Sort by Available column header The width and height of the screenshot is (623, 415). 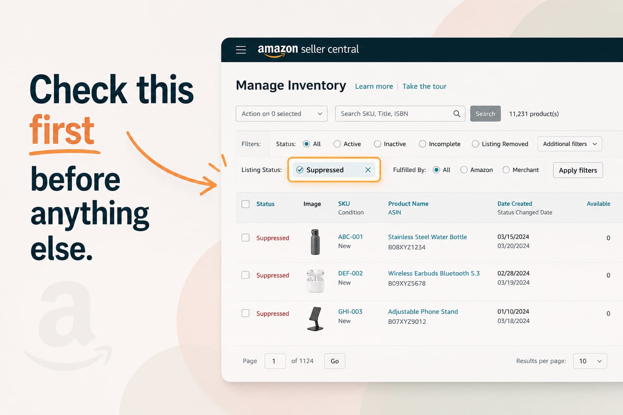[x=598, y=203]
